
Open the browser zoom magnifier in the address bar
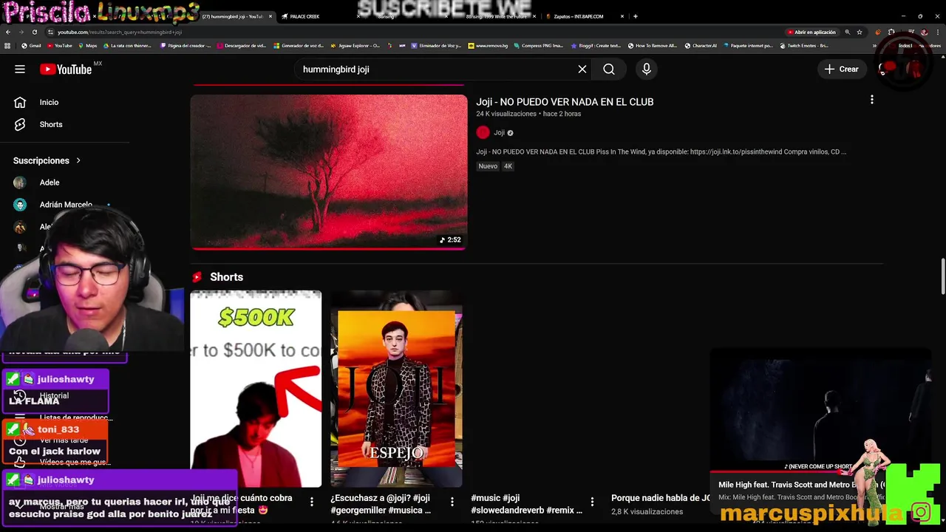point(847,33)
